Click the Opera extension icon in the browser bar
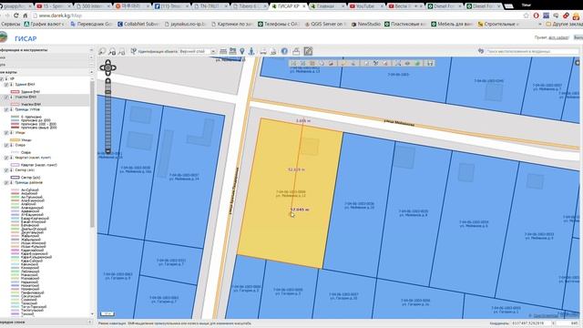This screenshot has height=328, width=583. point(537,15)
